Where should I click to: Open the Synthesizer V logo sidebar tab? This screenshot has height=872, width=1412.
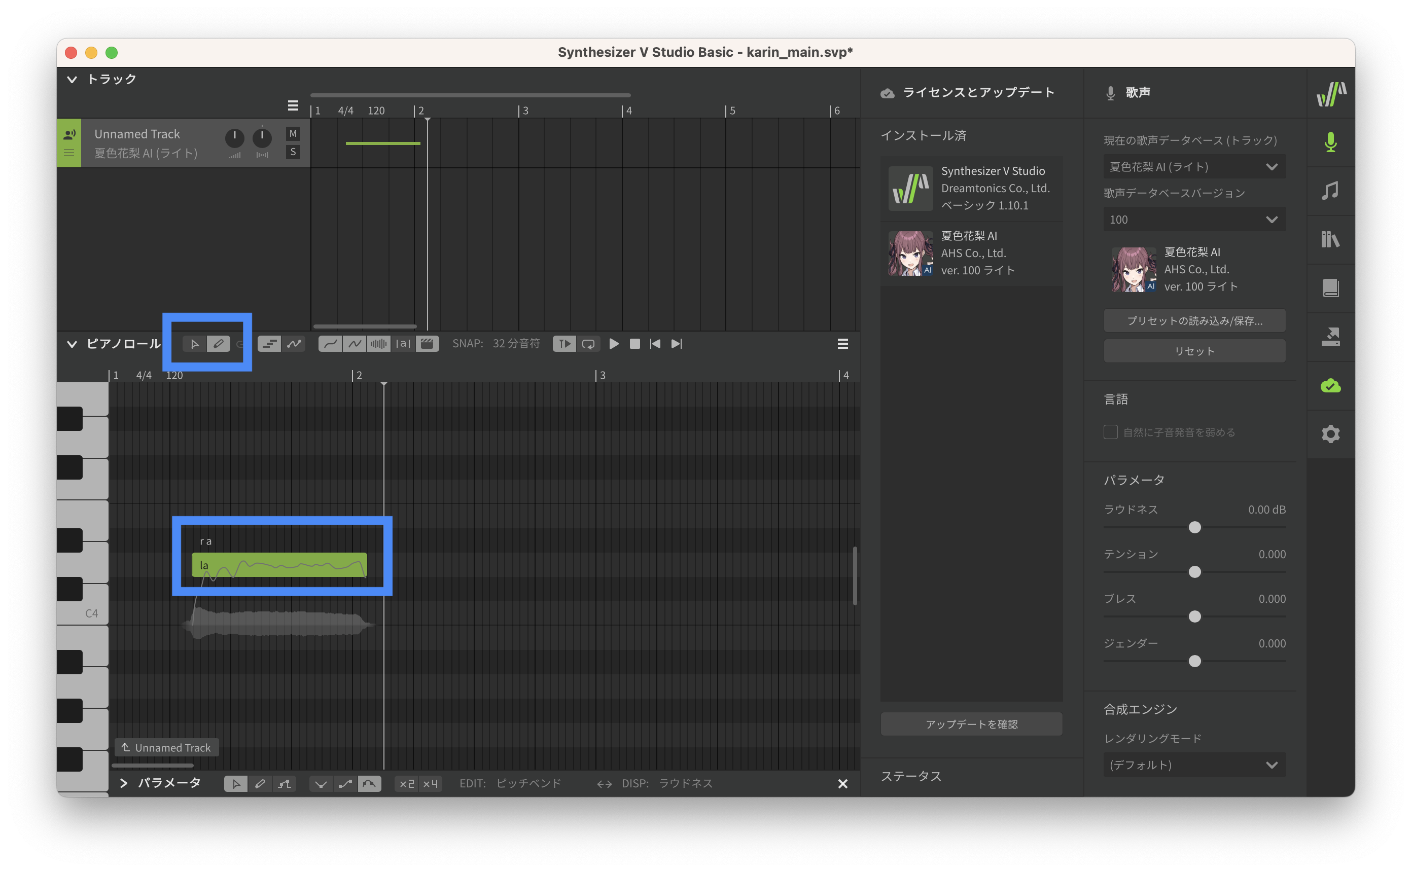point(1331,93)
